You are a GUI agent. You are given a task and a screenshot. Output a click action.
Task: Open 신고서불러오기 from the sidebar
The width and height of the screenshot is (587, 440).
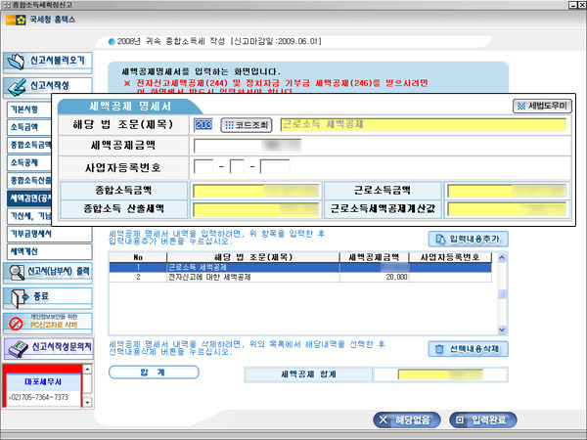pyautogui.click(x=48, y=62)
